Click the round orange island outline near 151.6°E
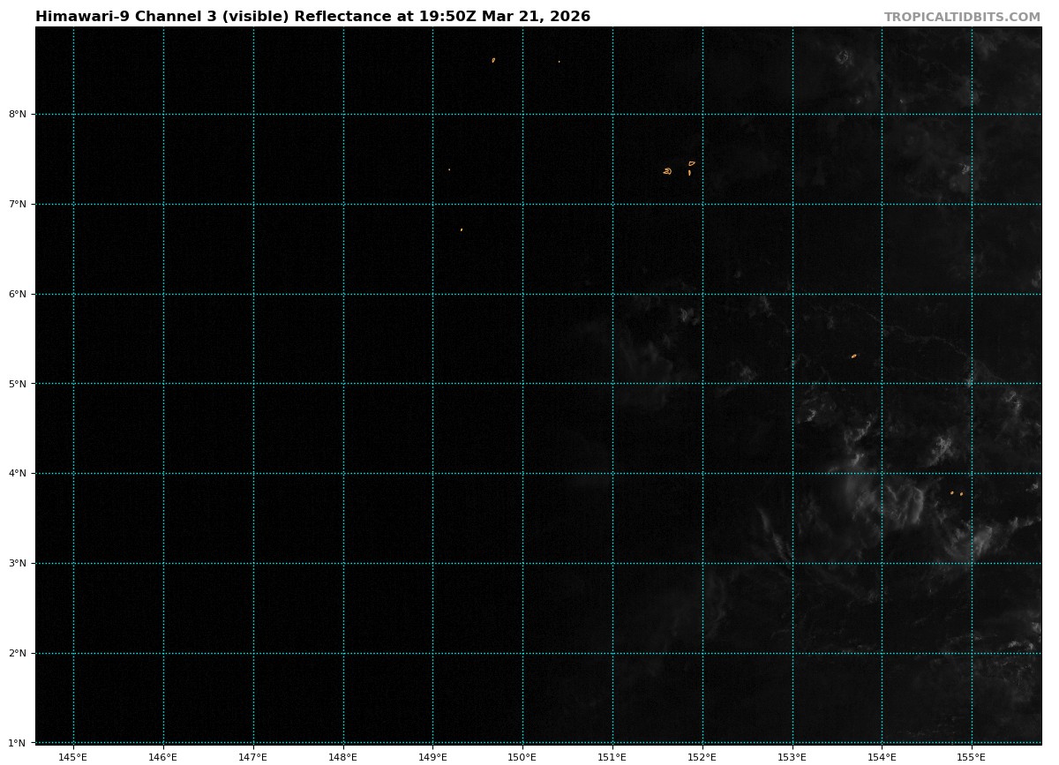 (668, 171)
